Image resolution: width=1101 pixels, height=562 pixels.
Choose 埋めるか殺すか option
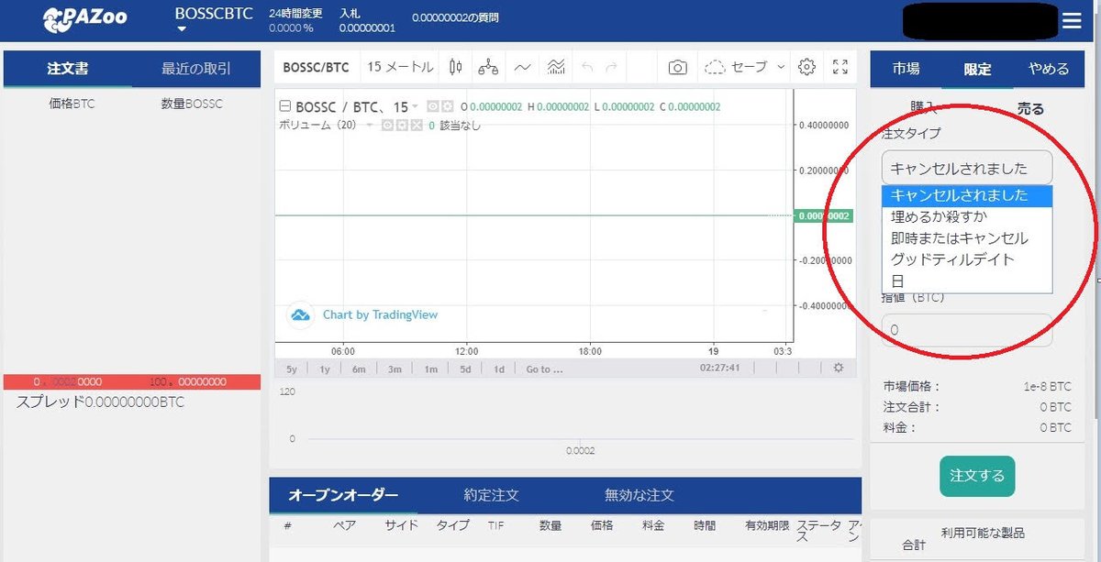(x=967, y=217)
